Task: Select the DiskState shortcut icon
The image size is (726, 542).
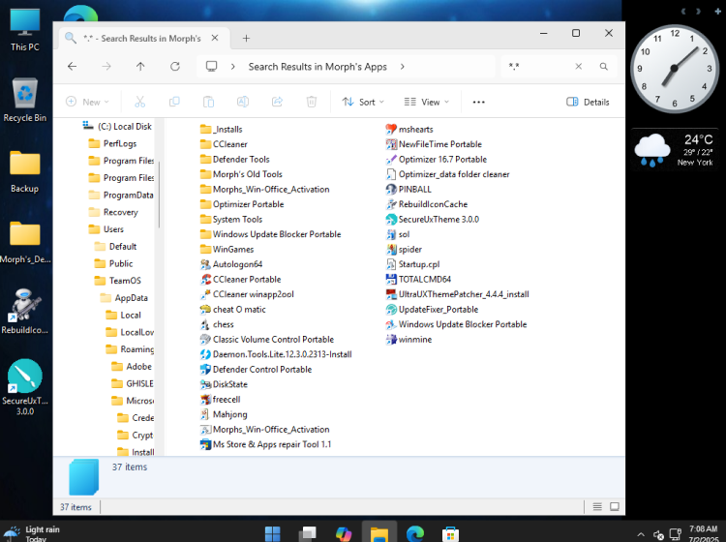Action: (205, 384)
